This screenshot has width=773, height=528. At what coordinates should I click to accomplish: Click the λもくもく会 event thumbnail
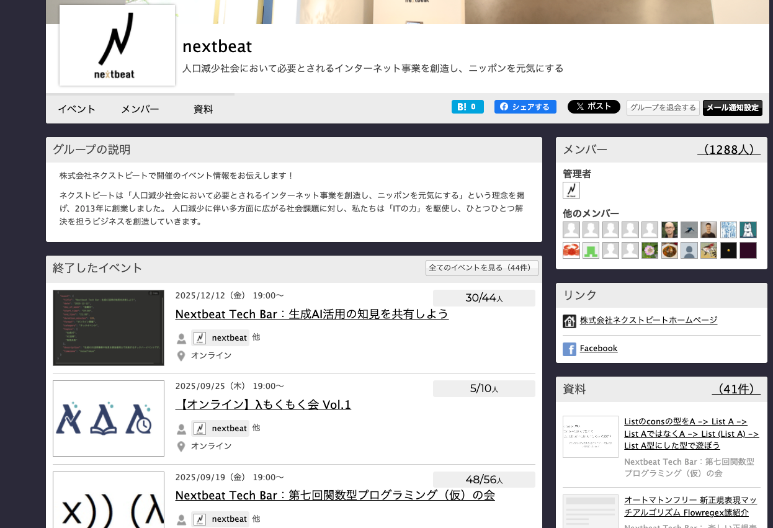(109, 418)
